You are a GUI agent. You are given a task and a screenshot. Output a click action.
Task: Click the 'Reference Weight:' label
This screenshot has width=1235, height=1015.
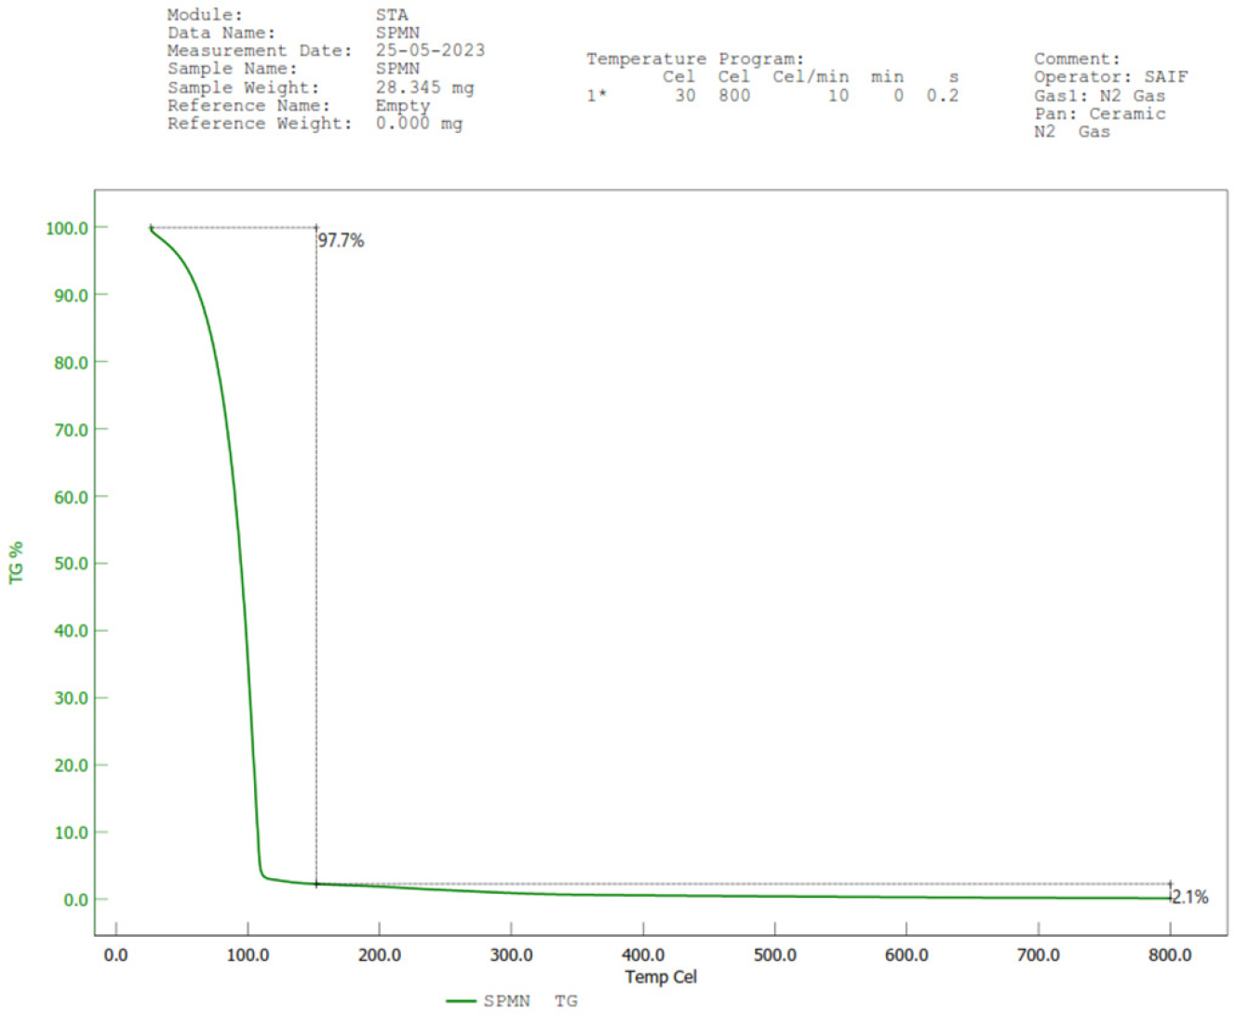(x=260, y=124)
